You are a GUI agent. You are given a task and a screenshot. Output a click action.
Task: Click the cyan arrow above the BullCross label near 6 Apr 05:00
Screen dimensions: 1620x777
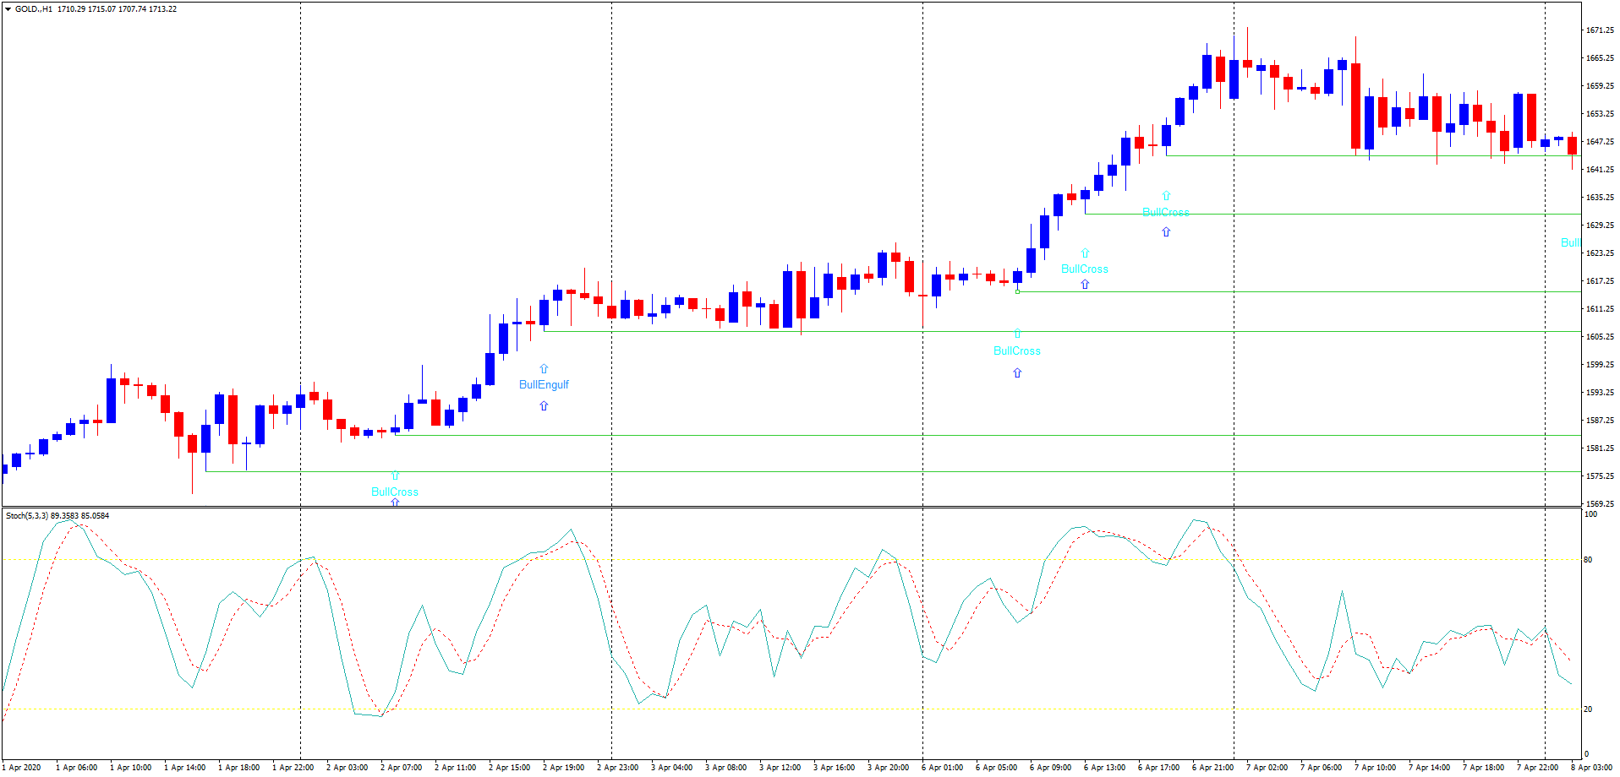click(x=1017, y=334)
